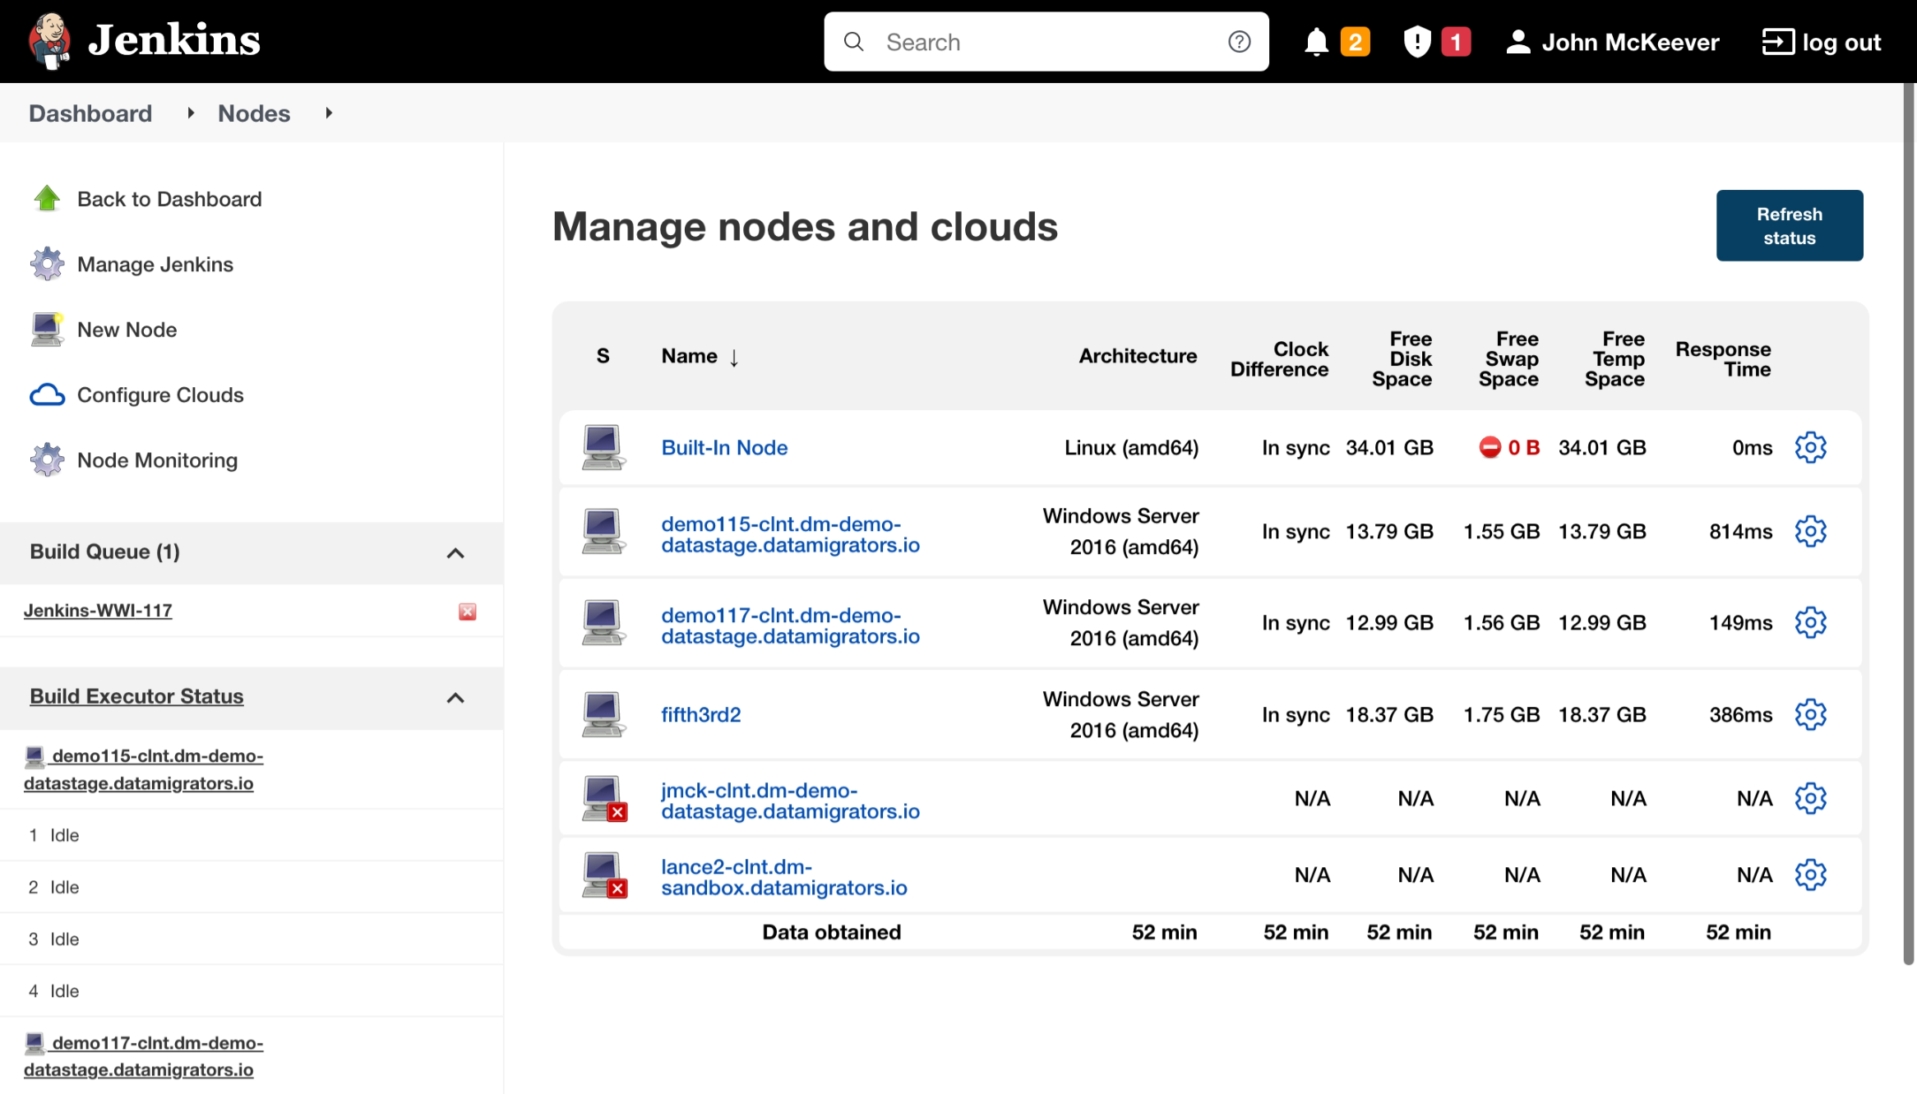
Task: Click the search help question mark icon
Action: pos(1239,42)
